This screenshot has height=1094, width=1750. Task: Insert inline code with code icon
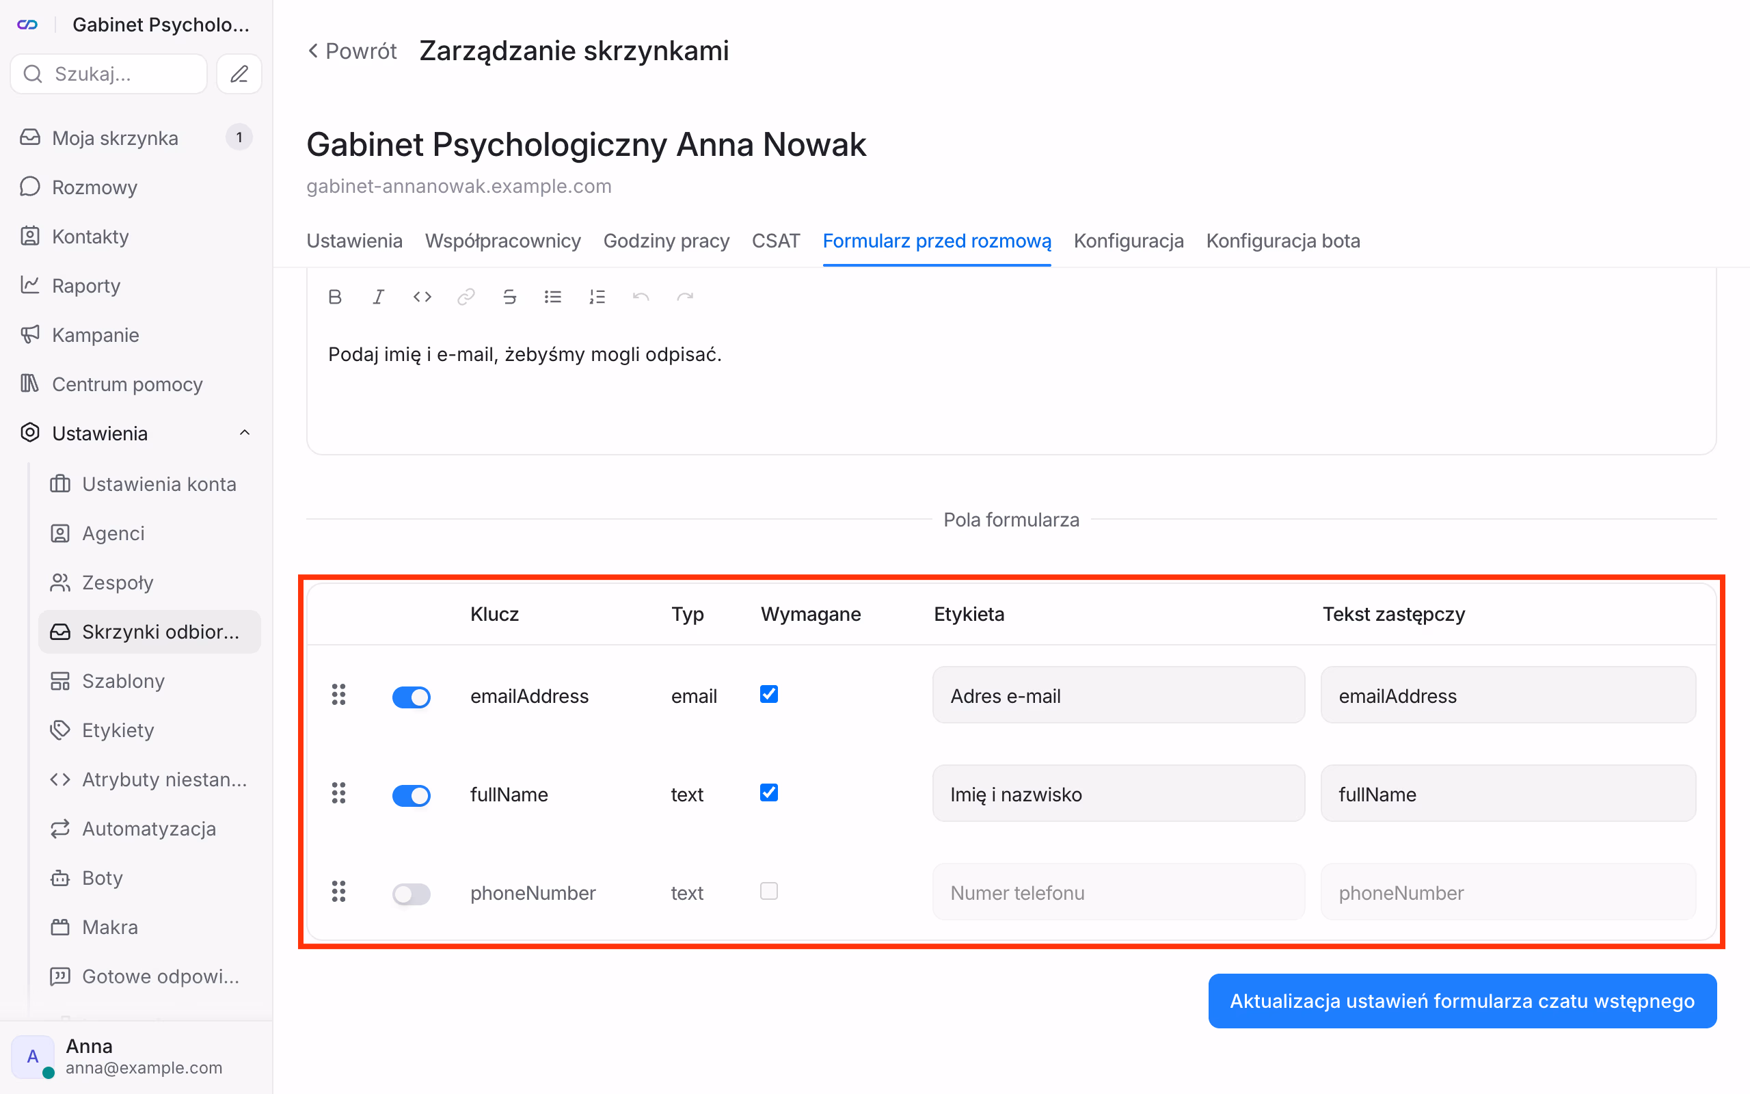pos(422,297)
